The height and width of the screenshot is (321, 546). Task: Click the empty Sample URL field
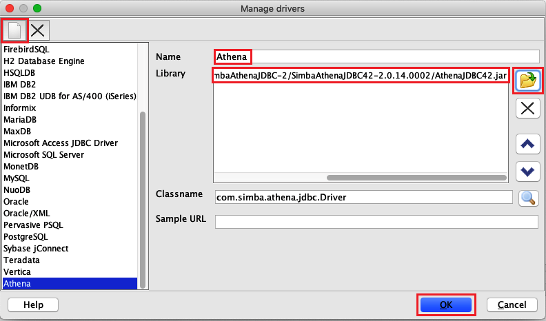click(376, 222)
